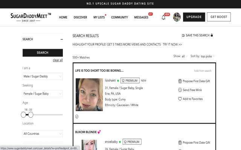The height and width of the screenshot is (150, 241).
Task: Click the '500+ Matches' text
Action: pyautogui.click(x=81, y=57)
